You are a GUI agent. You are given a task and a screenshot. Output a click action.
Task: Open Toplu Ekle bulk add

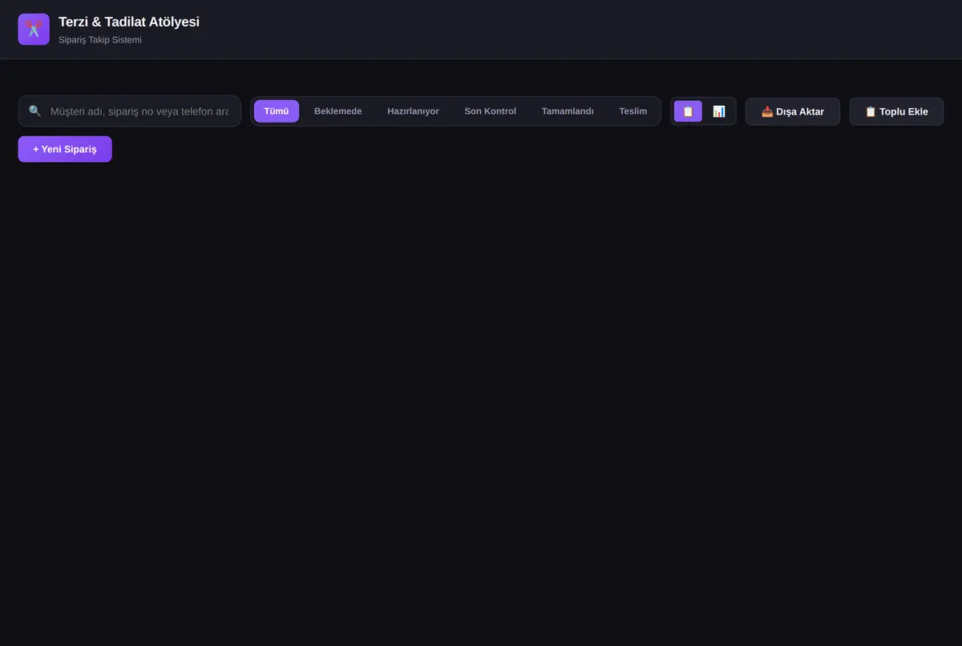click(x=896, y=111)
